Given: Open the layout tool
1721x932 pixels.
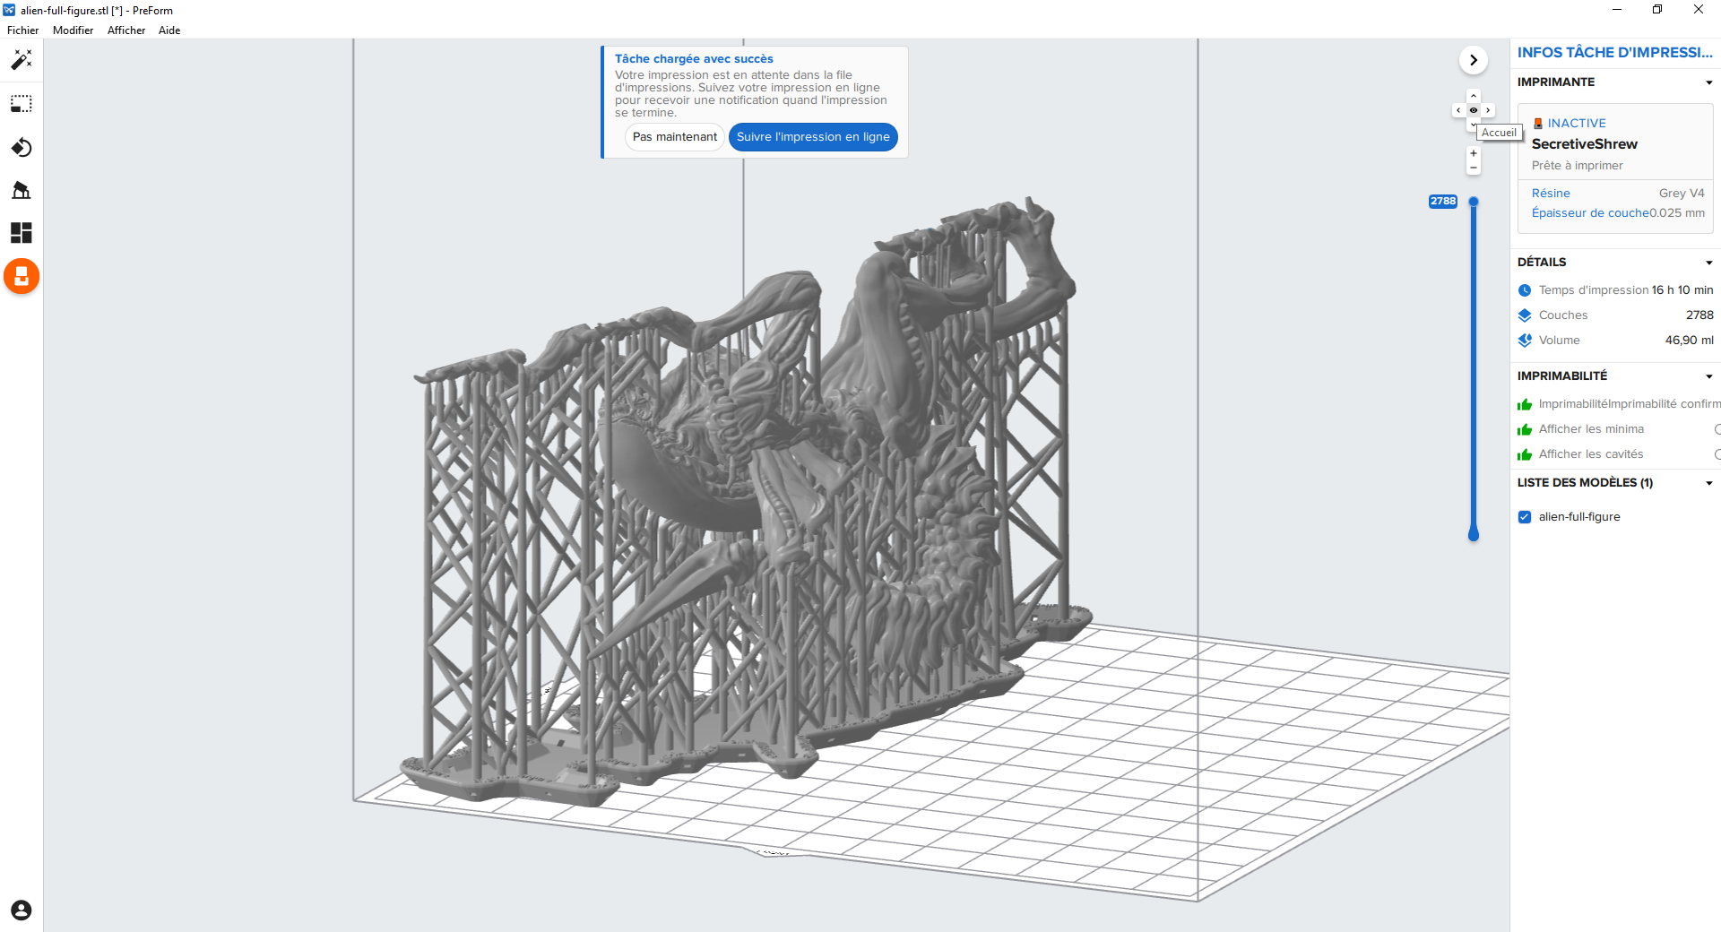Looking at the screenshot, I should [22, 233].
